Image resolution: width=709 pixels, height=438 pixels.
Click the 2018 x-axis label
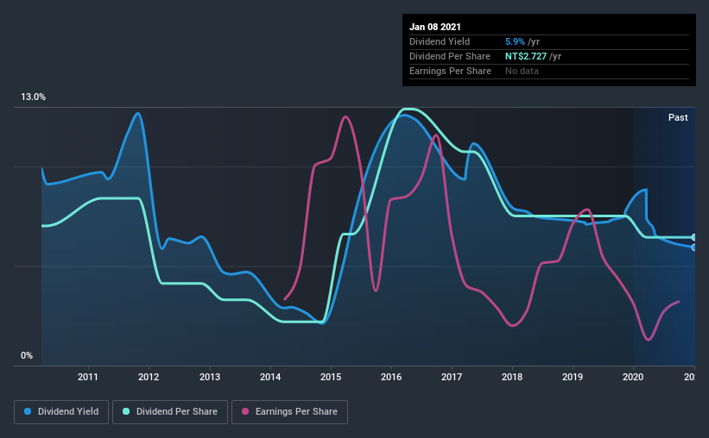click(x=512, y=377)
